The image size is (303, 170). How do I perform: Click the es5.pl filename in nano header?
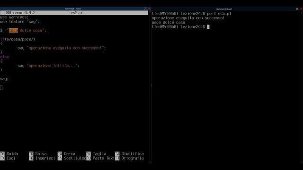coord(77,13)
